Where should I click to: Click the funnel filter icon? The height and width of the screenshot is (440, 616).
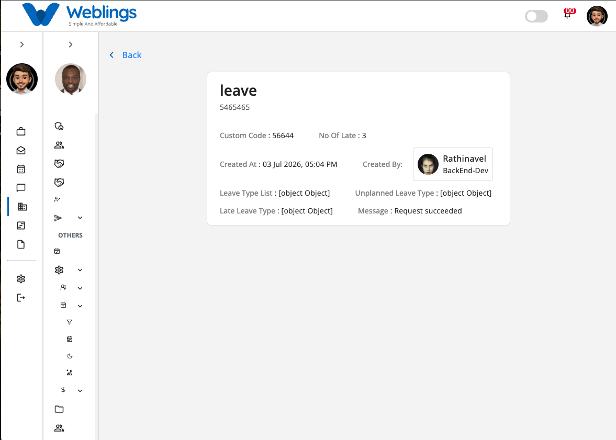[70, 322]
